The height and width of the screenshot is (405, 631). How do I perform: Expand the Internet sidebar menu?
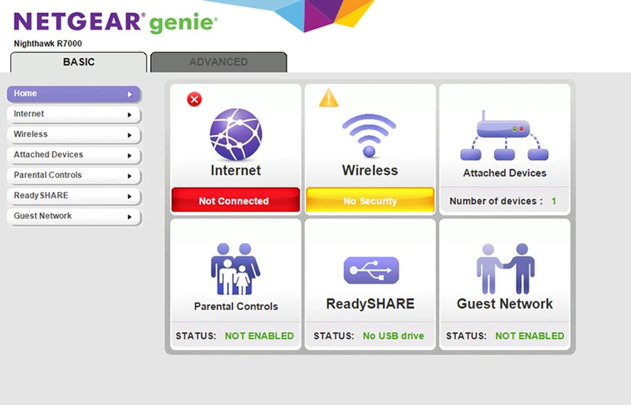point(74,114)
